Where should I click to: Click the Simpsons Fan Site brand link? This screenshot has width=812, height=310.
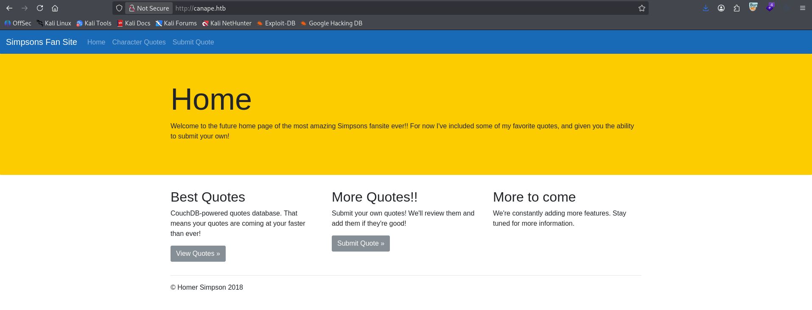tap(42, 42)
